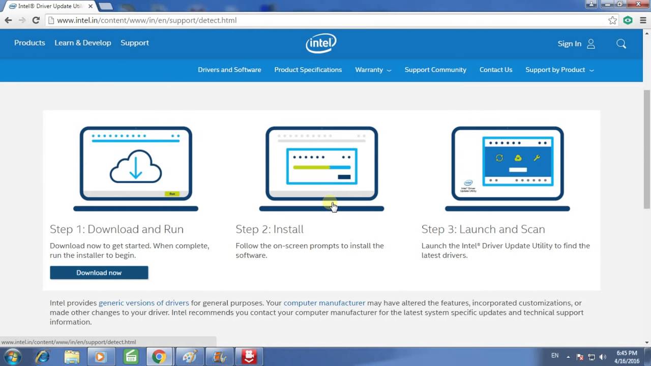The image size is (651, 366).
Task: Click EN language indicator in tray
Action: pyautogui.click(x=555, y=356)
